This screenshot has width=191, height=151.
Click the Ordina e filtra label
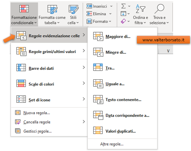141,20
